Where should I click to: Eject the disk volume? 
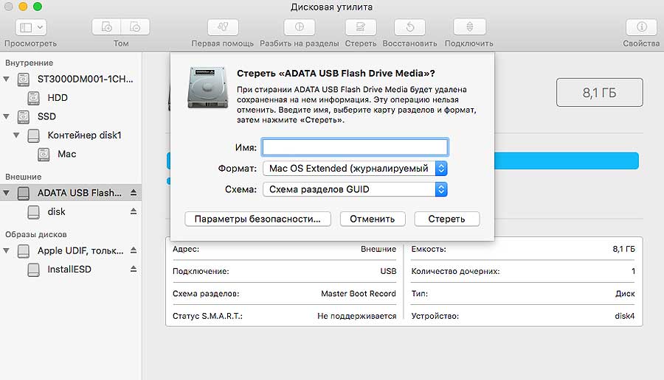pyautogui.click(x=134, y=211)
